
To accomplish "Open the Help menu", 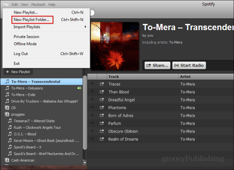I will (x=52, y=5).
